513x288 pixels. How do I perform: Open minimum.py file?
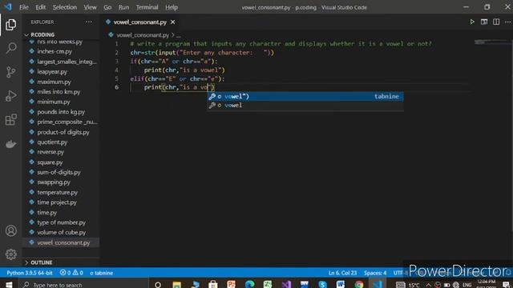[54, 102]
